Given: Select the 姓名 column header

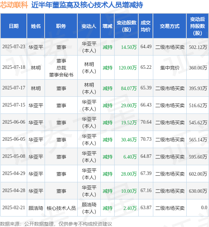Looking at the screenshot, I should [x=36, y=26].
